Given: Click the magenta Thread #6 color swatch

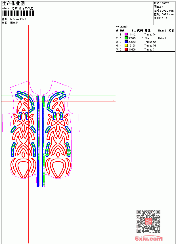Looking at the screenshot, I should tap(126, 34).
